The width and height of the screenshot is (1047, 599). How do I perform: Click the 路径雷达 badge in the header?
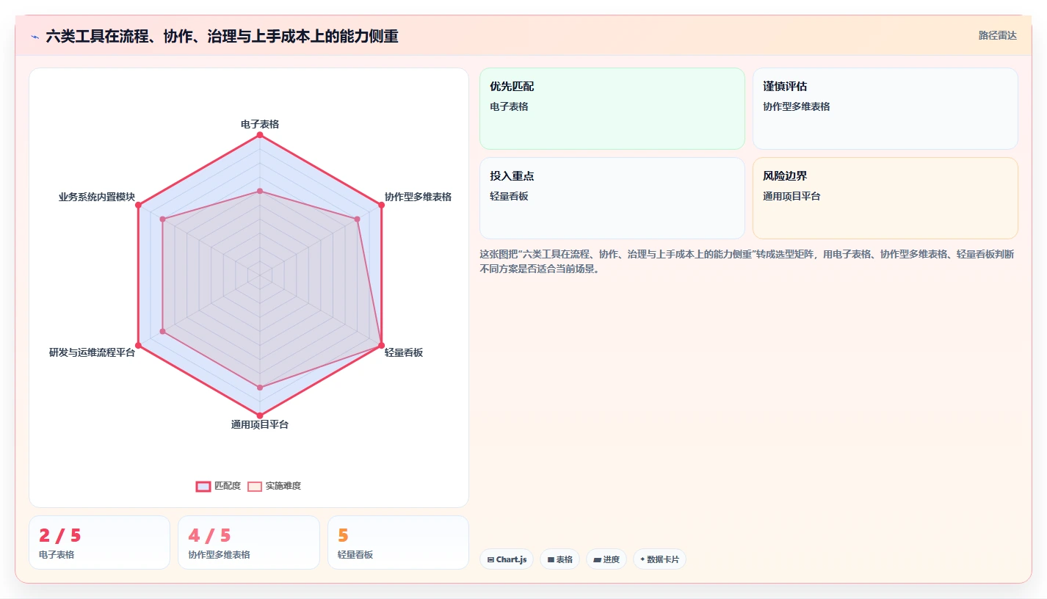pos(998,35)
